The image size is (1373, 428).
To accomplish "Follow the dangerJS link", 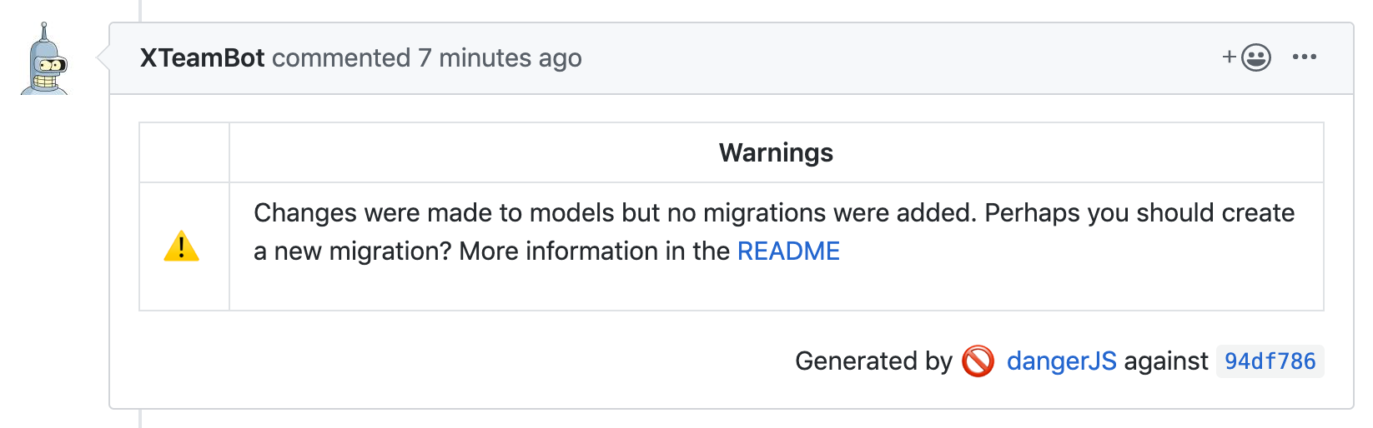I will [x=1061, y=361].
